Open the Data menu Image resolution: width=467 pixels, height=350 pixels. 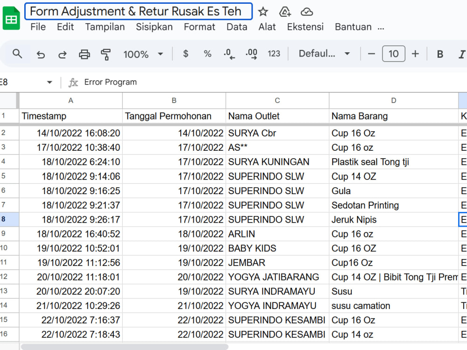[237, 27]
